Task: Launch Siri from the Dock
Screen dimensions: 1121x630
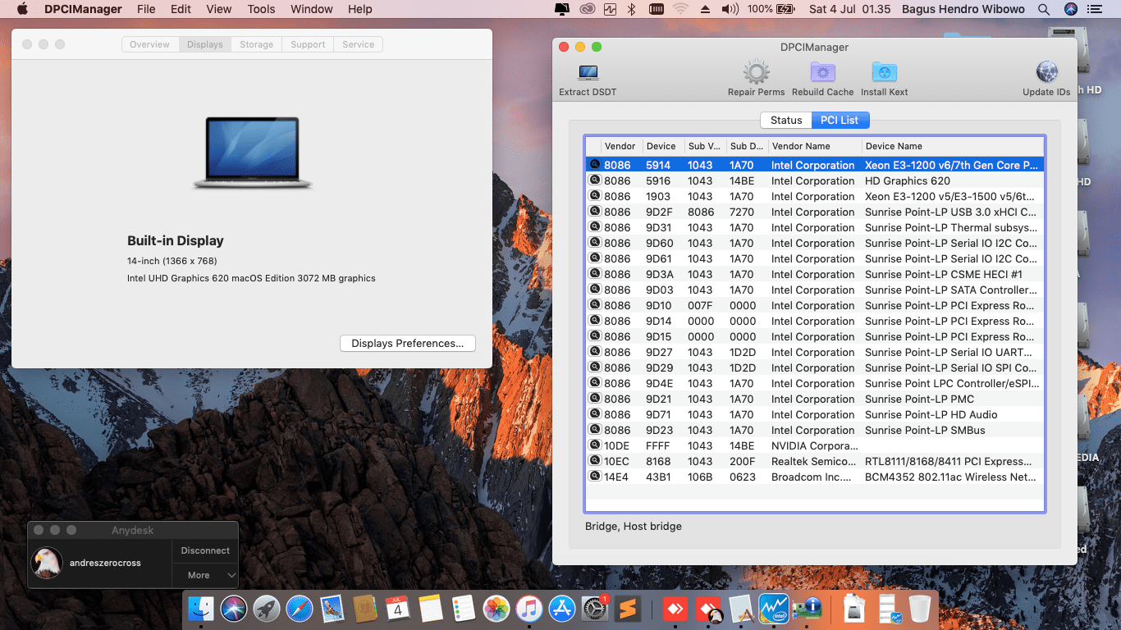Action: point(234,609)
